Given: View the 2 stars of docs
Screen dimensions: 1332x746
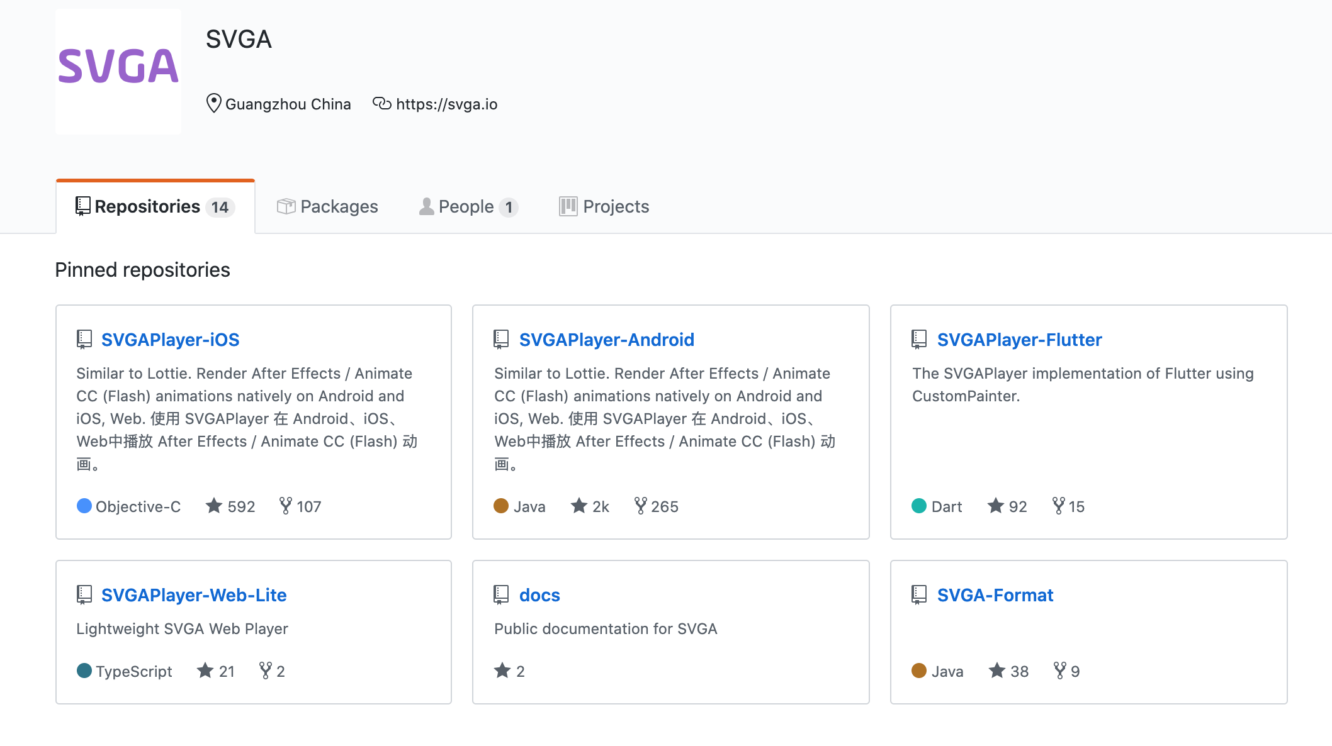Looking at the screenshot, I should (509, 671).
